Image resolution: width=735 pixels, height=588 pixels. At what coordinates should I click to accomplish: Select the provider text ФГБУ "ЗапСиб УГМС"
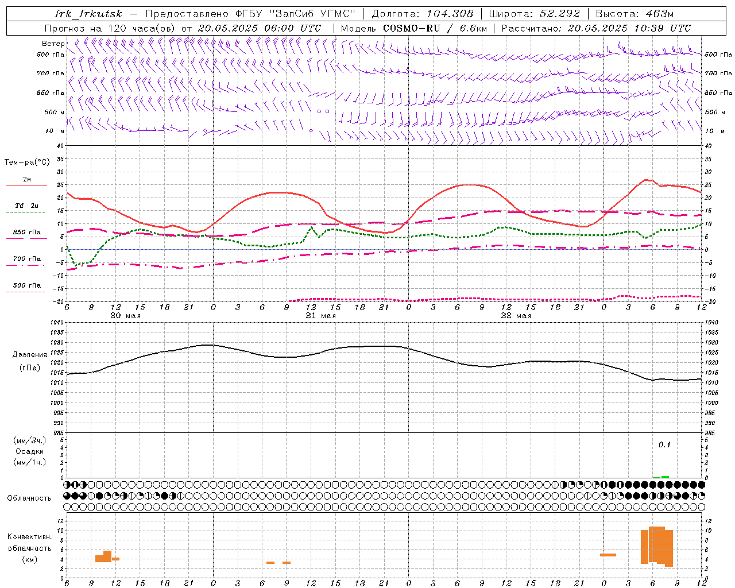pos(296,14)
